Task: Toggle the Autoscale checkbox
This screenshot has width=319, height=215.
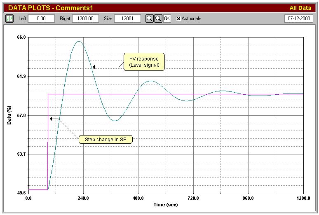Action: point(178,19)
